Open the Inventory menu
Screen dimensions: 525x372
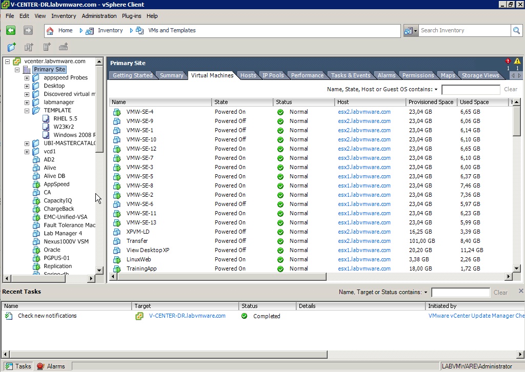click(x=64, y=16)
